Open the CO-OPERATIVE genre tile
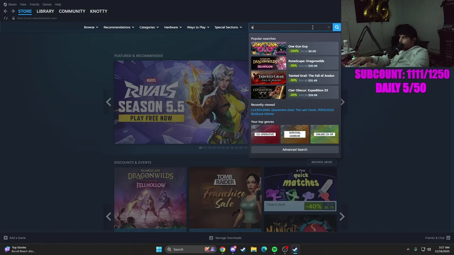The image size is (454, 255). tap(265, 134)
